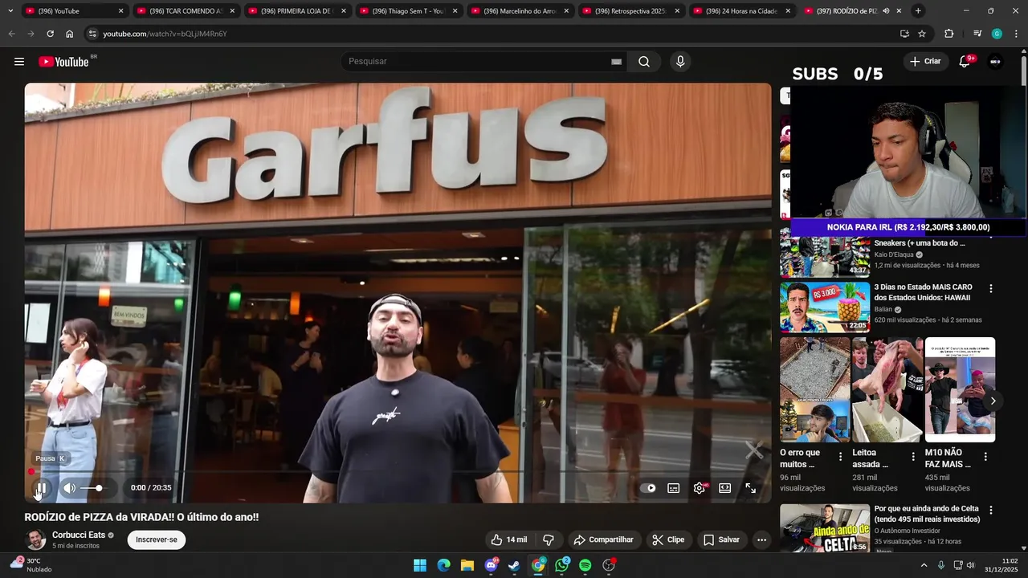Open the weather widget showing 30°C
This screenshot has width=1028, height=578.
click(x=31, y=565)
